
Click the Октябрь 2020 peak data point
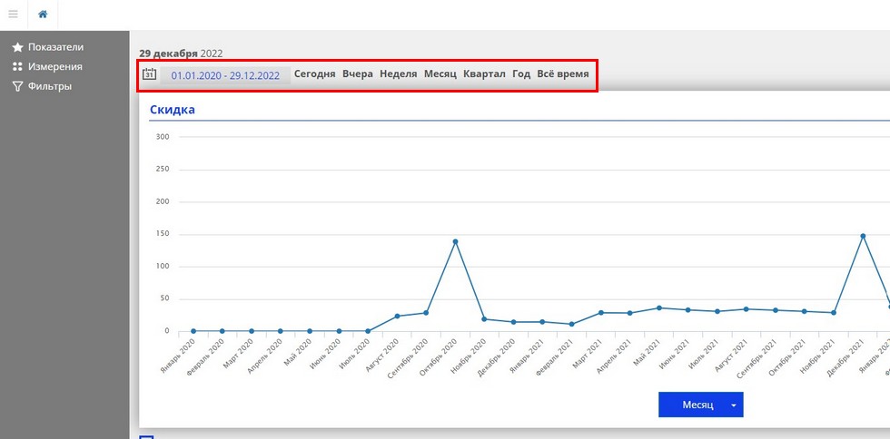pos(455,241)
